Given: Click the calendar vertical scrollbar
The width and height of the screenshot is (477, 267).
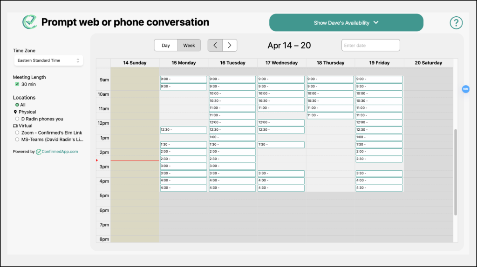Looking at the screenshot, I should [x=456, y=172].
